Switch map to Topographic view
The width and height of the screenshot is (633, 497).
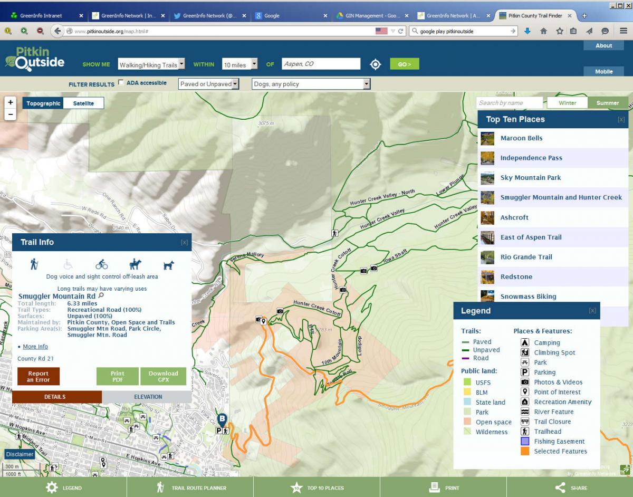point(43,103)
